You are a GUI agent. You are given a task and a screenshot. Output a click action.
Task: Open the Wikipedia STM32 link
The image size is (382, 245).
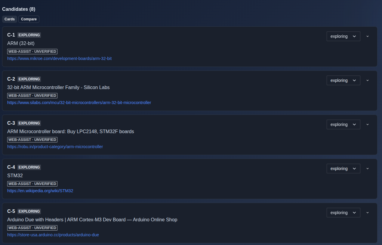[x=40, y=191]
